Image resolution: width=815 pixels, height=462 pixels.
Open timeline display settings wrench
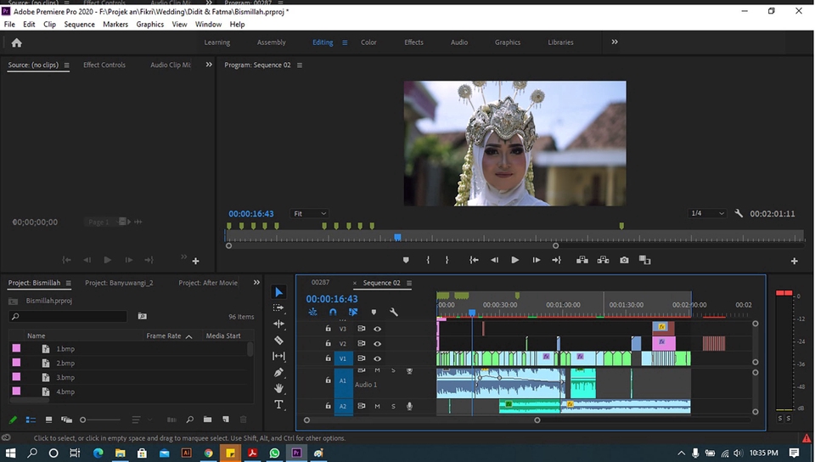(x=393, y=312)
